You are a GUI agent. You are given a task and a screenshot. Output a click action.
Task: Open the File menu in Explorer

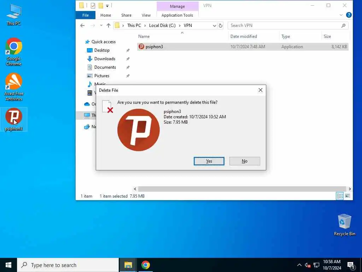(86, 15)
